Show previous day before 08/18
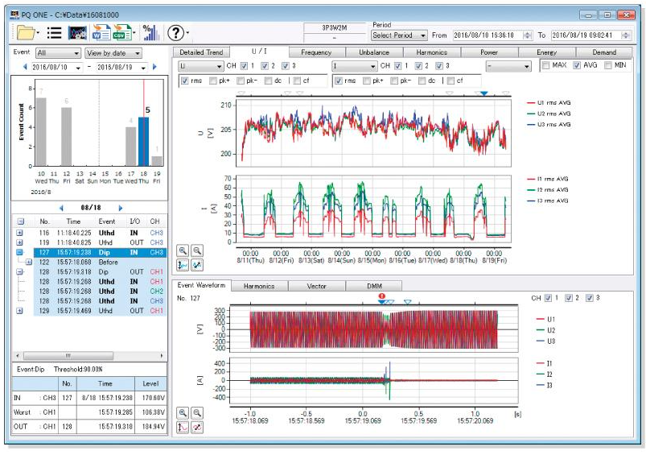The height and width of the screenshot is (455, 646). (61, 208)
